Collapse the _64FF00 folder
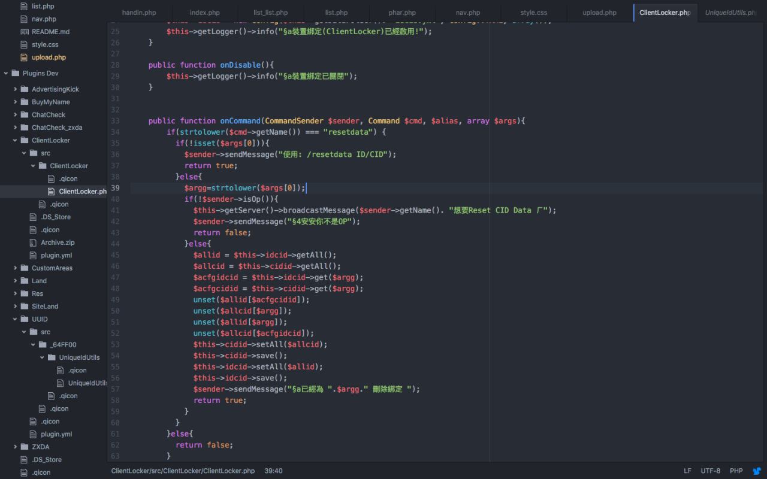 click(34, 345)
